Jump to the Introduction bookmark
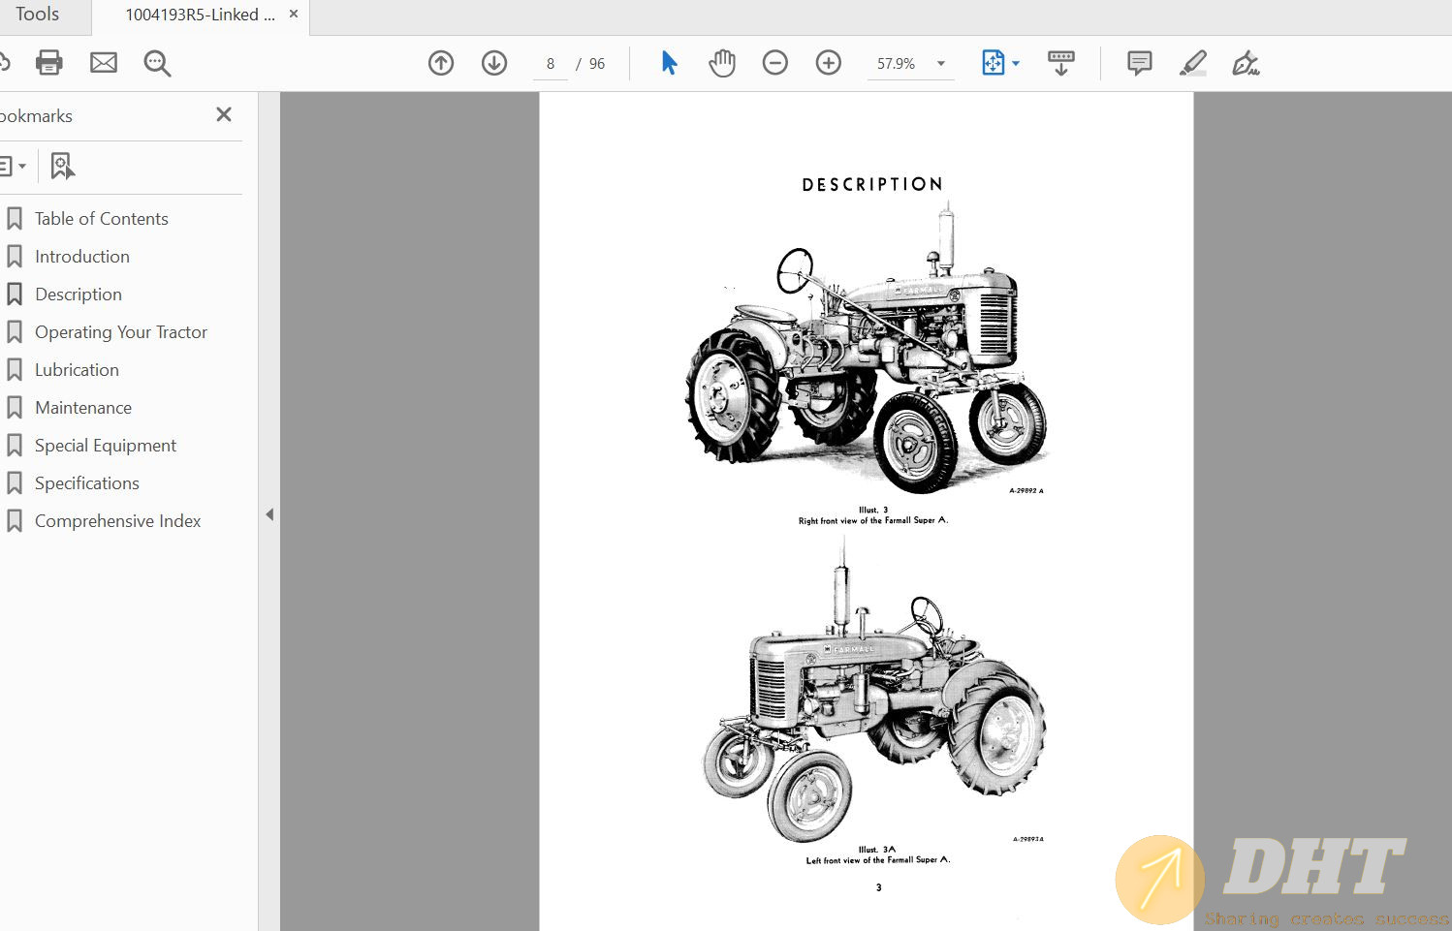The width and height of the screenshot is (1452, 931). coord(82,257)
